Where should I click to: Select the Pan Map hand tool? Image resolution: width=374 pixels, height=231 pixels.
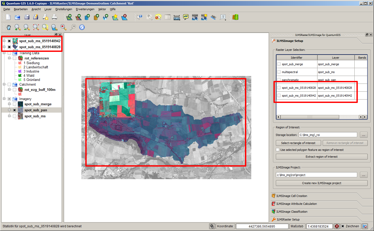point(9,27)
